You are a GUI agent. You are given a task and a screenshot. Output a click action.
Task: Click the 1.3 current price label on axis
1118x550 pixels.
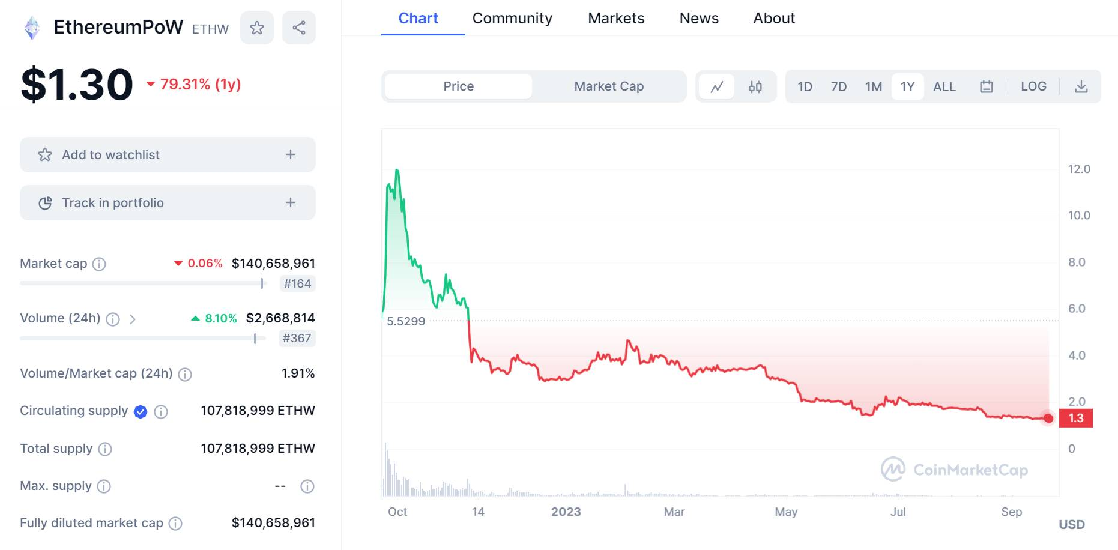[1076, 419]
